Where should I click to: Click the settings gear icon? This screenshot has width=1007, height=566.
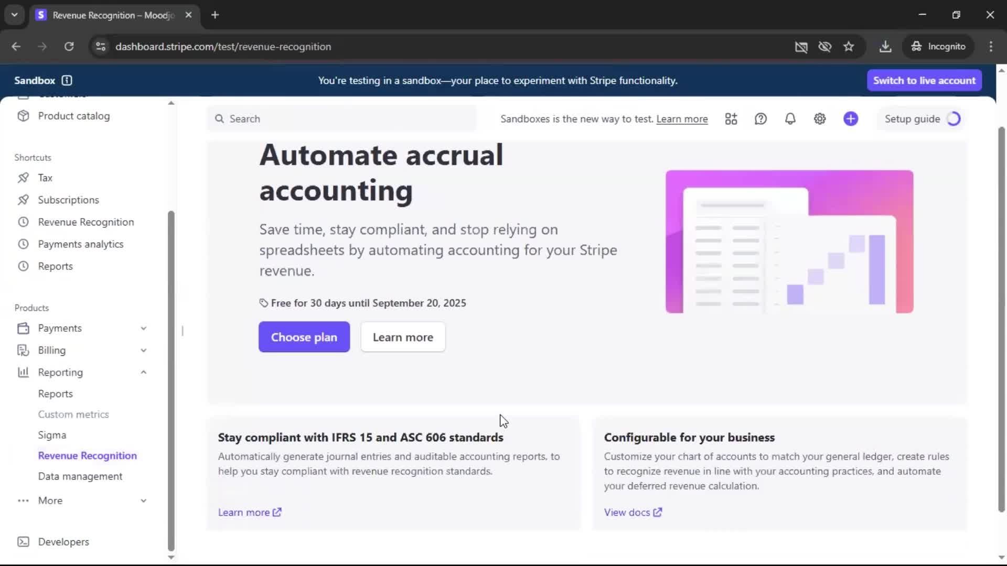(820, 119)
